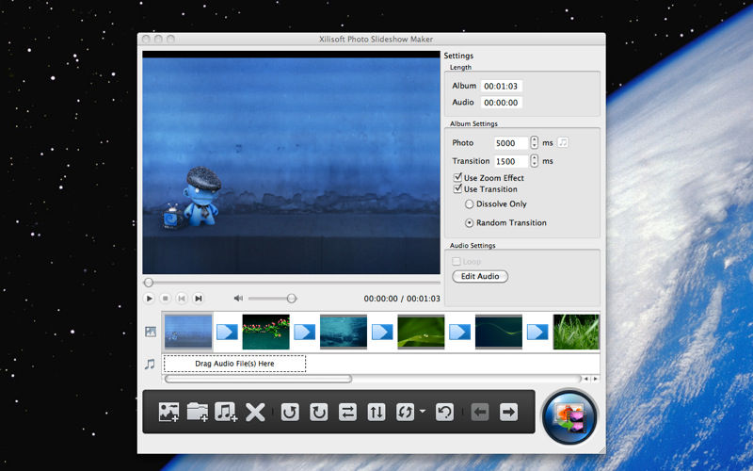
Task: Click the add audio toolbar icon
Action: point(226,412)
